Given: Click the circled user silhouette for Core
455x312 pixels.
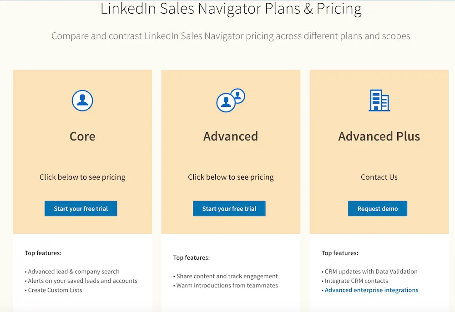Looking at the screenshot, I should [x=82, y=100].
